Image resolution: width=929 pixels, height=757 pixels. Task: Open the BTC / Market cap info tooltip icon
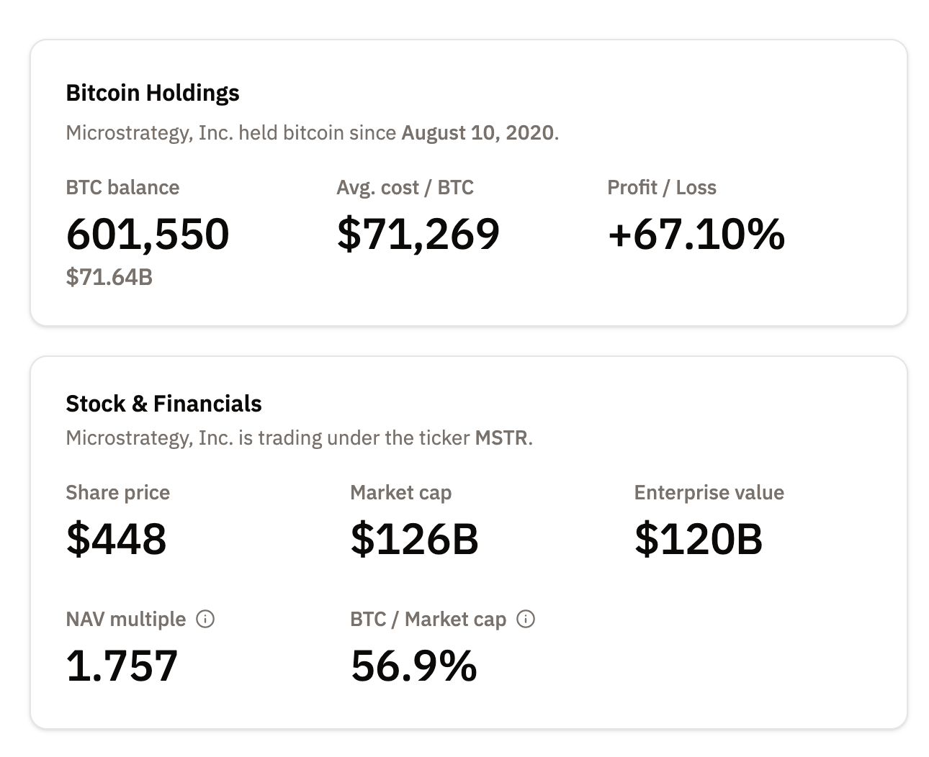[x=526, y=619]
